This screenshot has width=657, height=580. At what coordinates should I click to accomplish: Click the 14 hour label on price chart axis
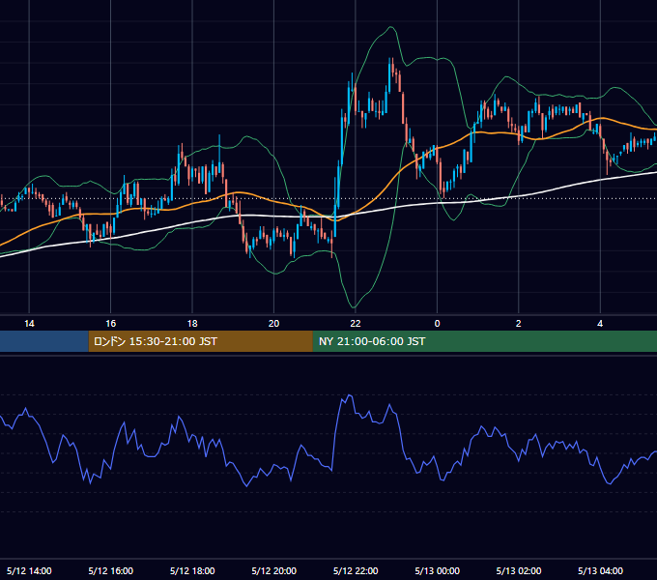point(29,324)
